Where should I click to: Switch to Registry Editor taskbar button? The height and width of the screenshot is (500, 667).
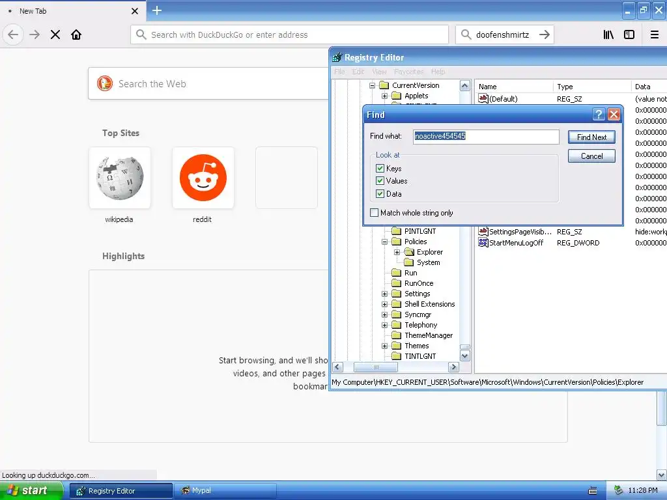121,491
